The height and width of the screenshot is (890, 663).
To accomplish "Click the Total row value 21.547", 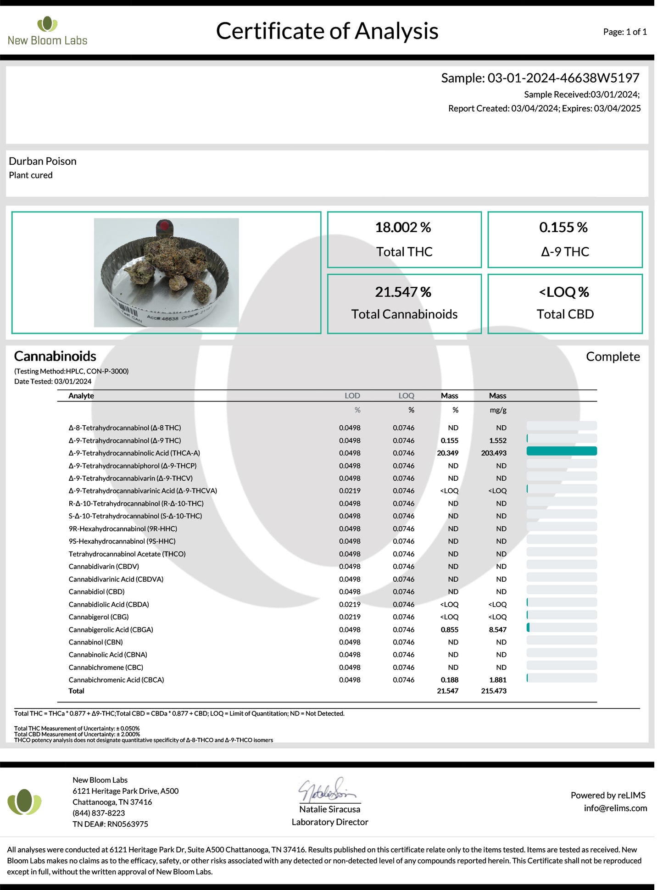I will (447, 691).
